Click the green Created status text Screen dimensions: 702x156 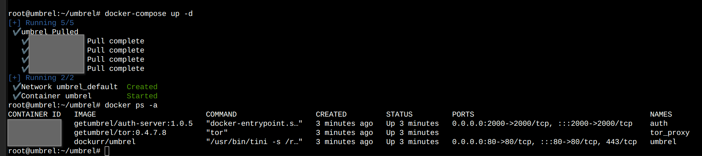(x=142, y=87)
